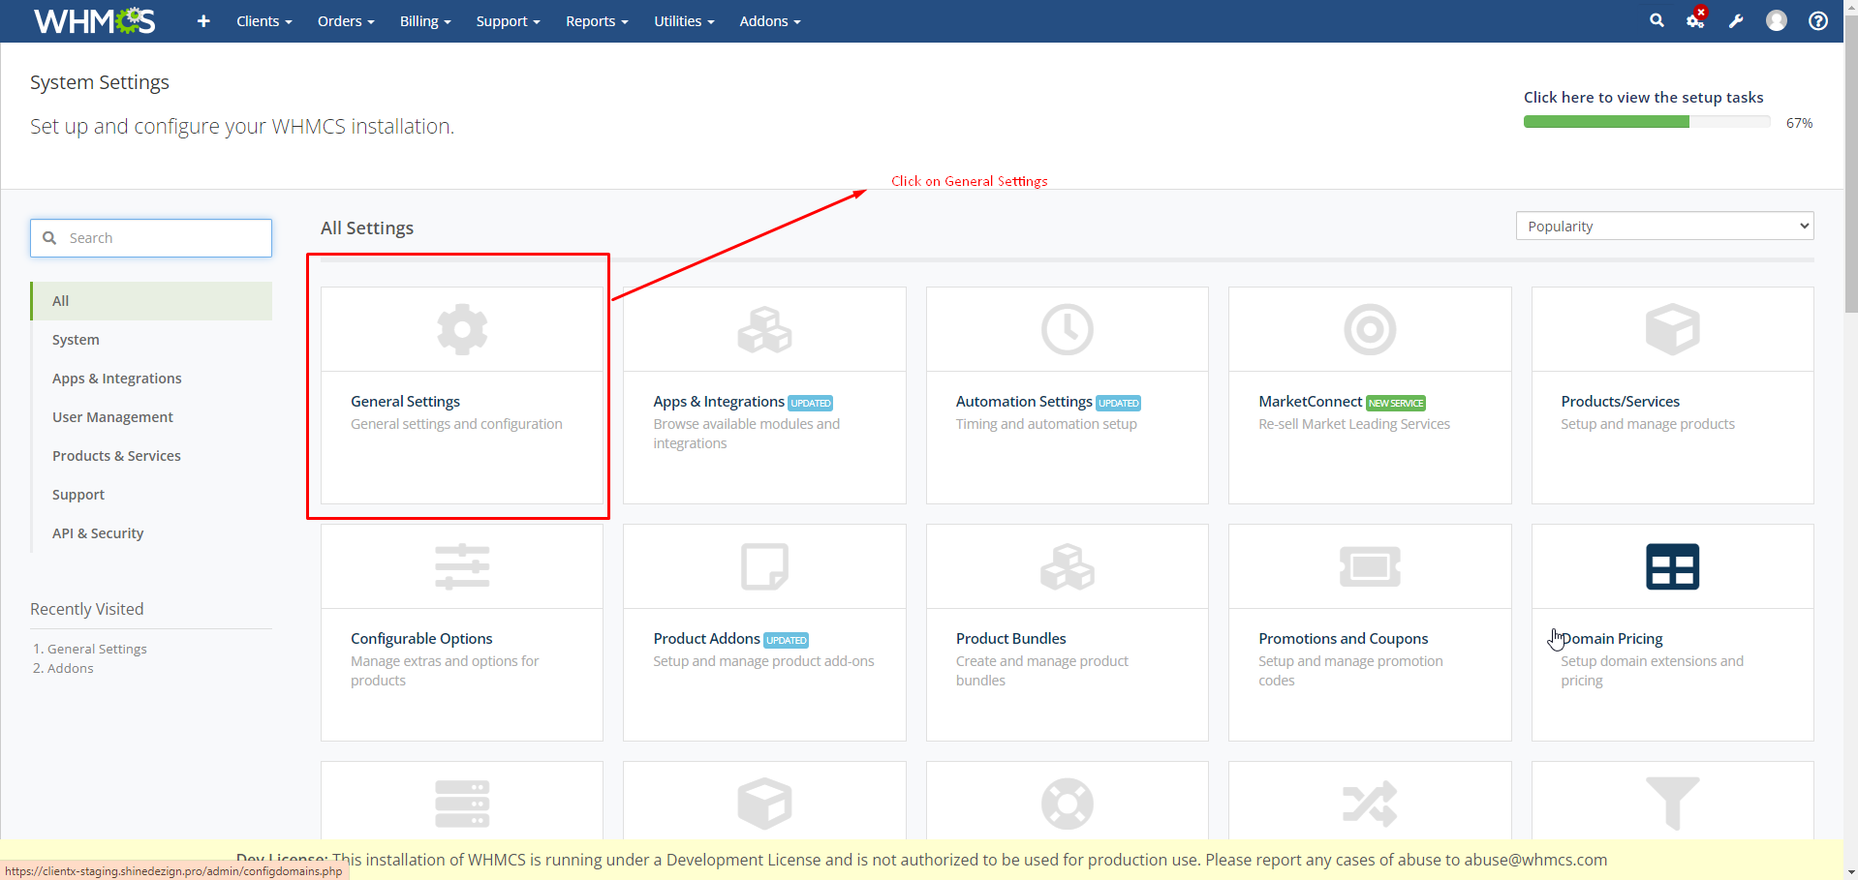
Task: Open the help question mark icon
Action: (x=1818, y=21)
